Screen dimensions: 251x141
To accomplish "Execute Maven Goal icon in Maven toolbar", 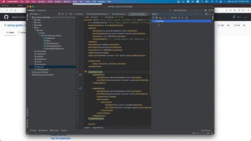I will click(x=172, y=18).
